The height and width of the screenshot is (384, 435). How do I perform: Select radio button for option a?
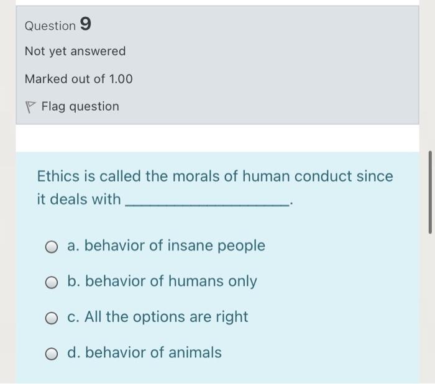tap(52, 247)
